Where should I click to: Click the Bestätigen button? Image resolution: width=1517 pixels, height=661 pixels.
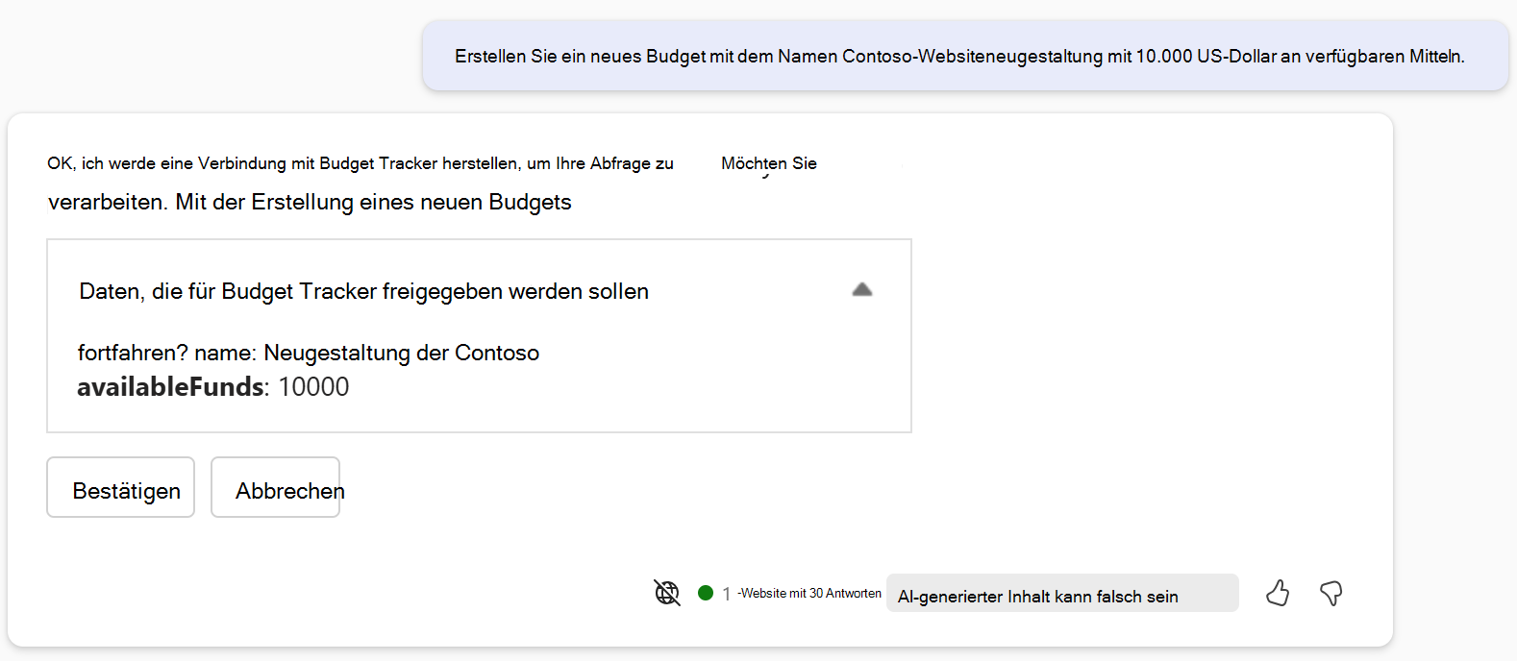[x=121, y=487]
